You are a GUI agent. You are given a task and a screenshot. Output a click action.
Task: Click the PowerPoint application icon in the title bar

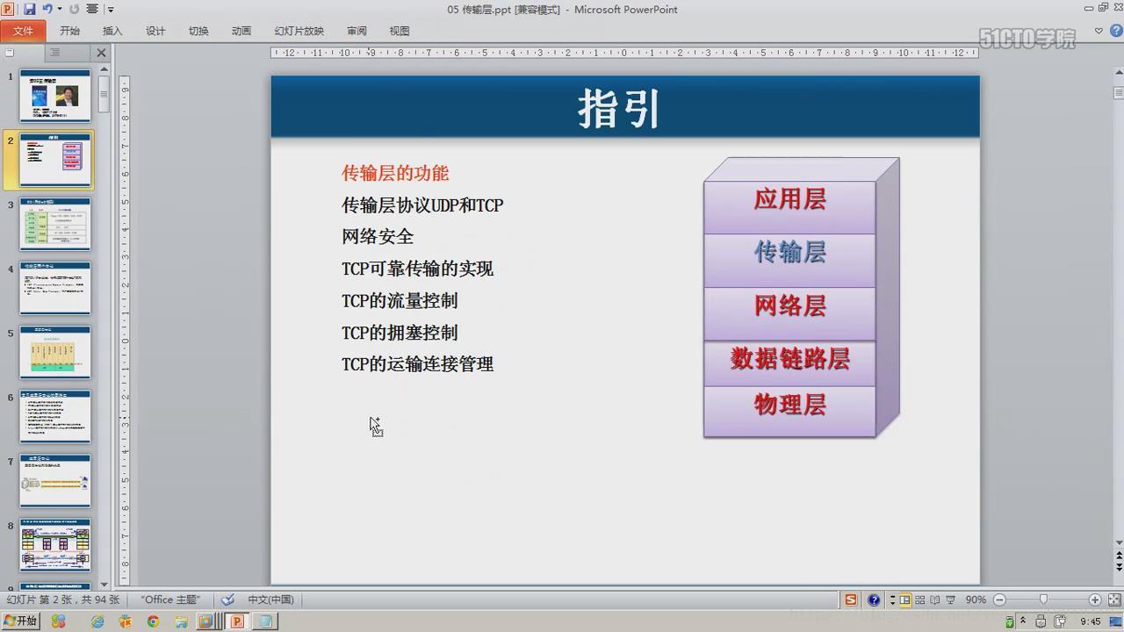[x=8, y=9]
